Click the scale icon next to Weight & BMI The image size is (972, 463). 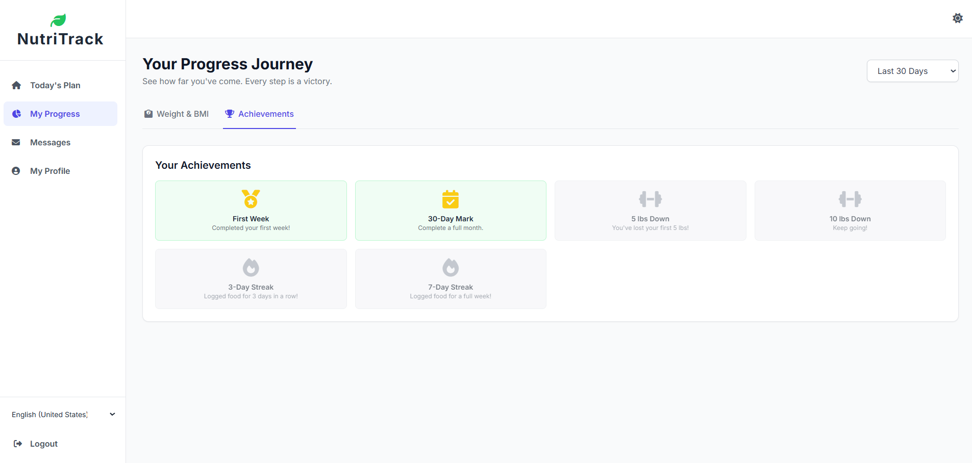click(x=148, y=114)
